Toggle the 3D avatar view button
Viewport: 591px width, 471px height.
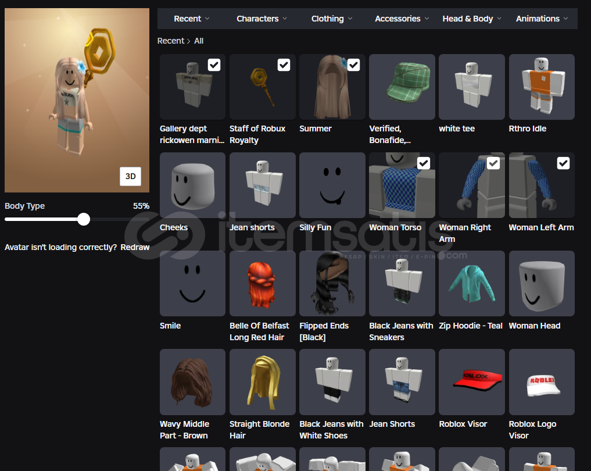[x=130, y=176]
